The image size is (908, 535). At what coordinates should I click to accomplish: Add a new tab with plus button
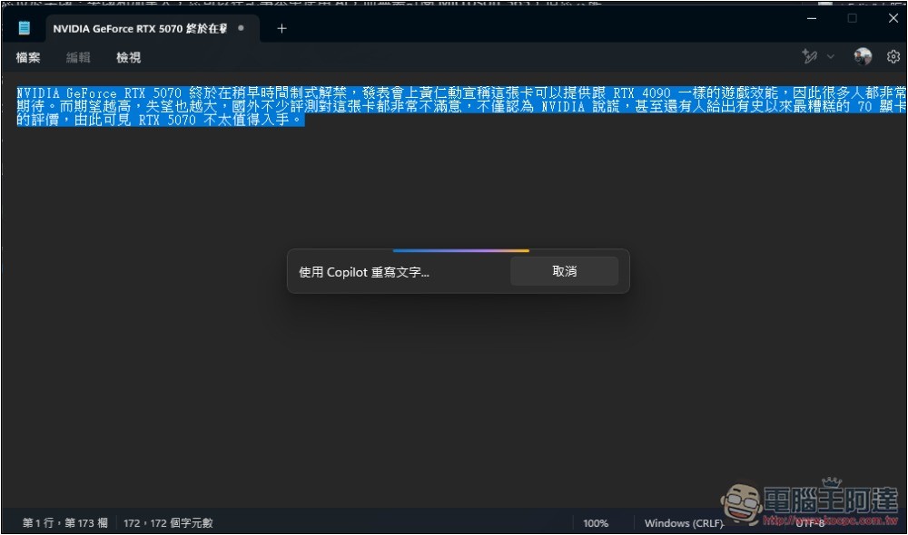[281, 28]
